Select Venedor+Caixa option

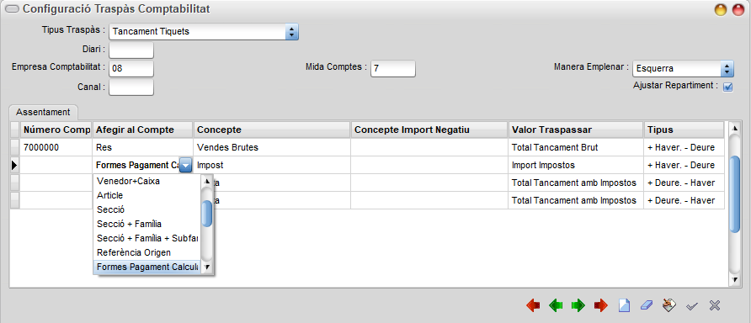pos(146,182)
